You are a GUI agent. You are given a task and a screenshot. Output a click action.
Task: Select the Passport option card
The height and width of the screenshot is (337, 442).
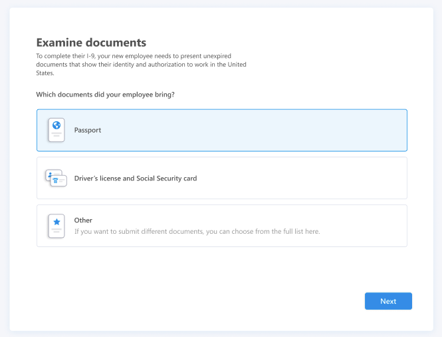tap(222, 131)
